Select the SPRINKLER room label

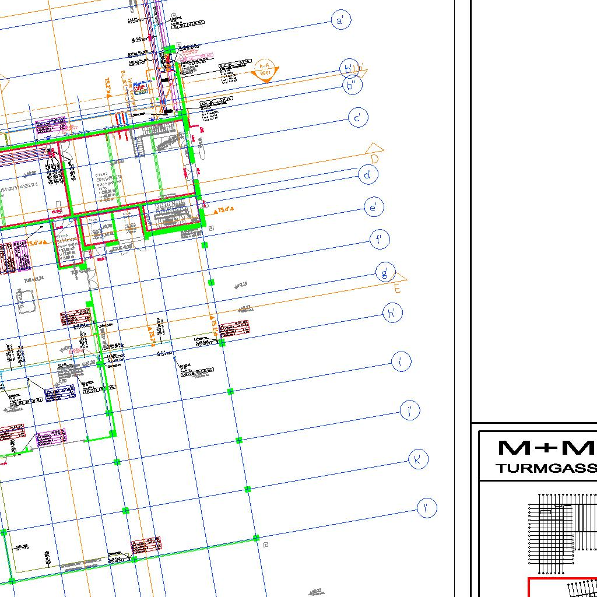(110, 178)
